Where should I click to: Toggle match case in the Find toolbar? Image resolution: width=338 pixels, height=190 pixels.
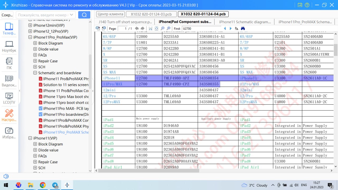click(x=237, y=29)
